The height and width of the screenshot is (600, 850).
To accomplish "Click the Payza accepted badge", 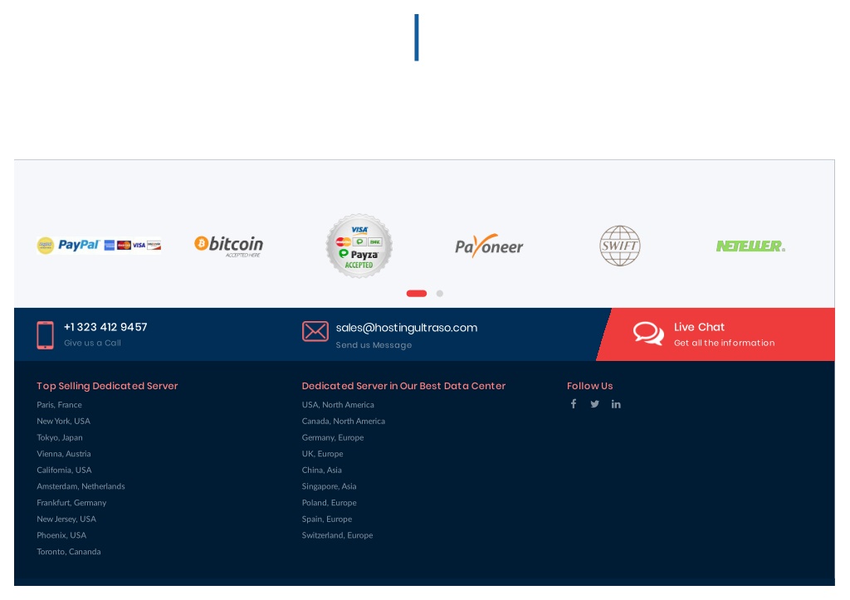I will tap(359, 246).
